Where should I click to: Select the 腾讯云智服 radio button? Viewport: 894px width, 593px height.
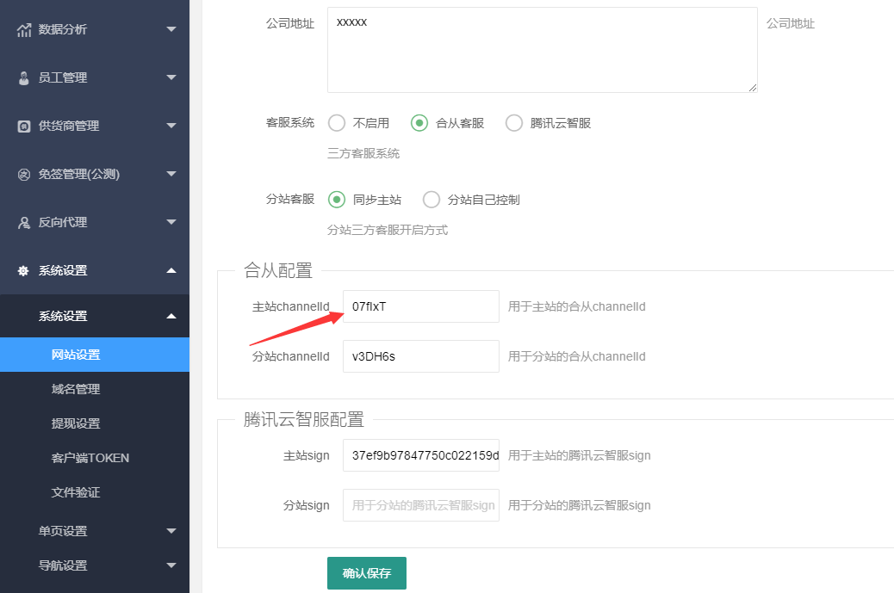click(513, 123)
